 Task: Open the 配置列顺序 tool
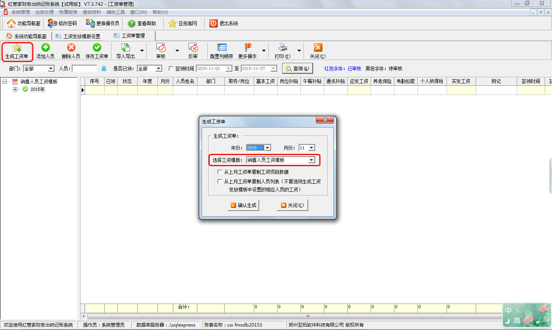click(222, 48)
